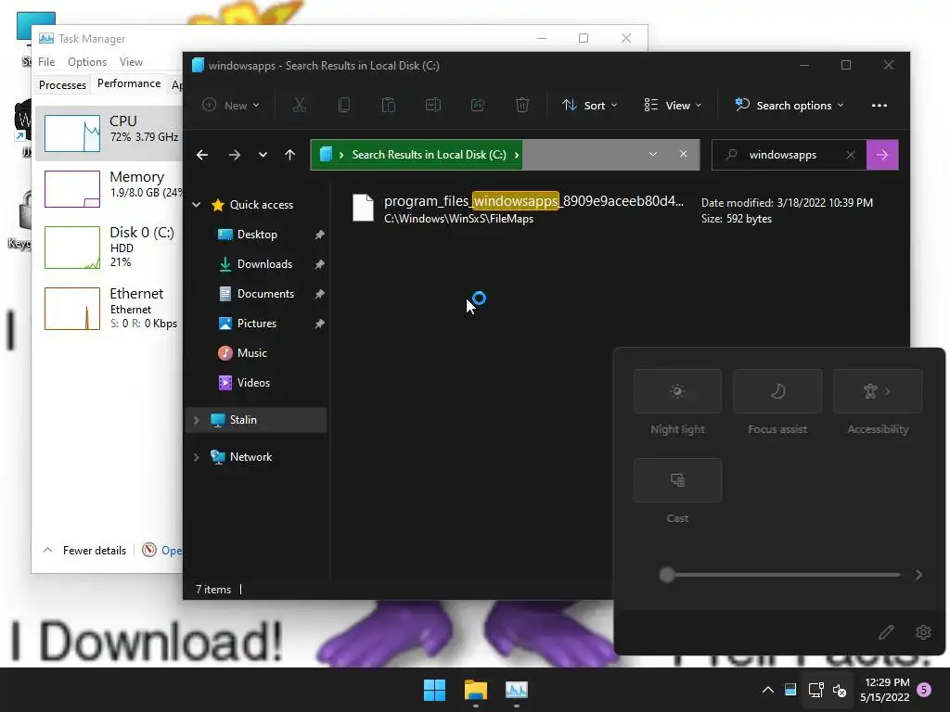Click the network and volume tray icons
The height and width of the screenshot is (712, 950).
(x=828, y=690)
